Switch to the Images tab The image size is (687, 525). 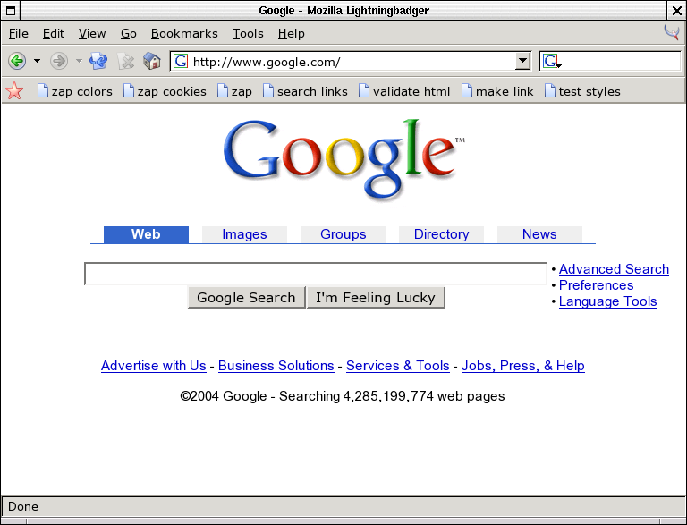(244, 234)
